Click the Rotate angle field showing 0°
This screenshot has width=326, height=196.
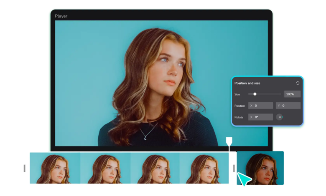tap(260, 117)
